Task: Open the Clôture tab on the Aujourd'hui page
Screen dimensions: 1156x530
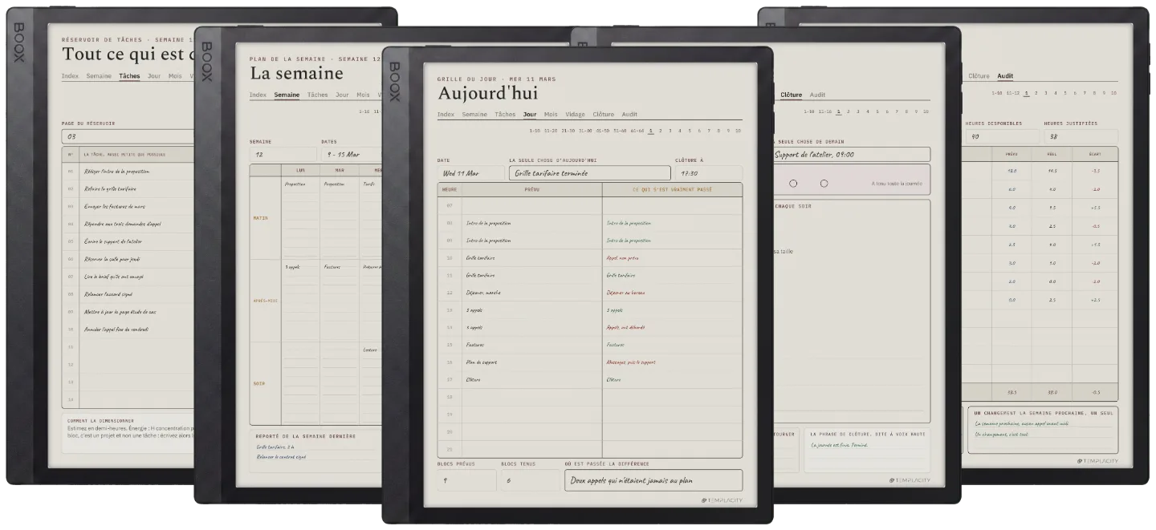Action: click(x=603, y=115)
